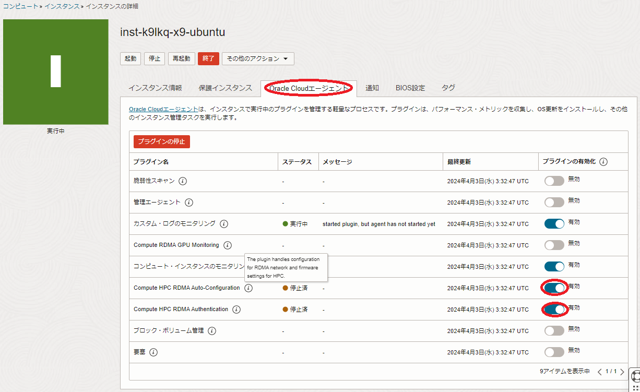Enable the 要塞 plugin switch
This screenshot has height=392, width=640.
tap(554, 352)
